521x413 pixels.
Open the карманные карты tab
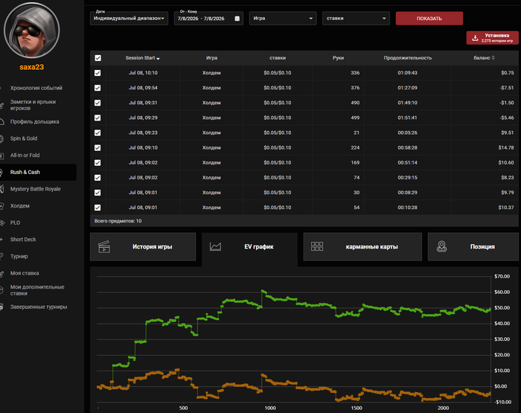tap(362, 246)
